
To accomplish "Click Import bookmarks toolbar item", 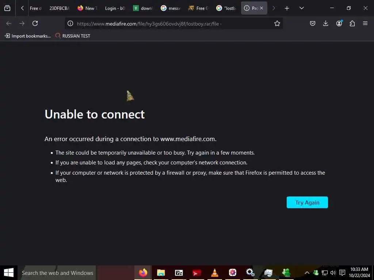I will point(28,36).
